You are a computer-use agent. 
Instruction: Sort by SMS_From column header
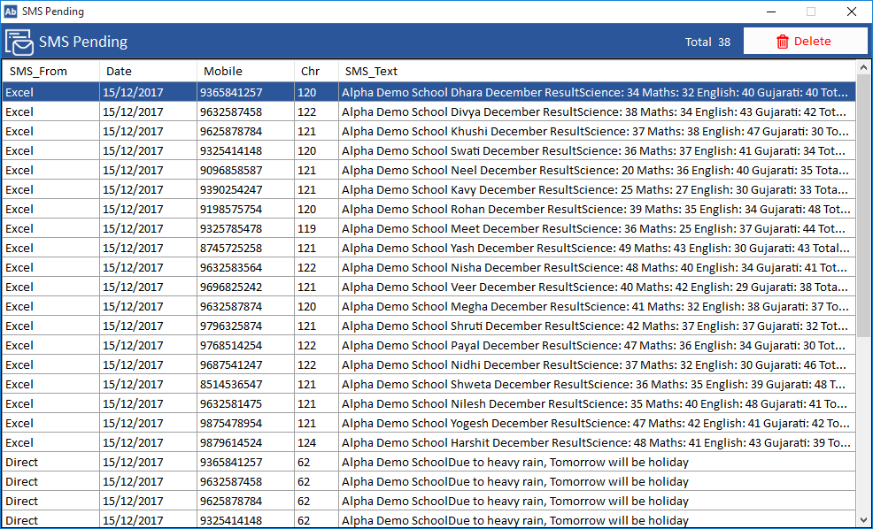[x=38, y=72]
